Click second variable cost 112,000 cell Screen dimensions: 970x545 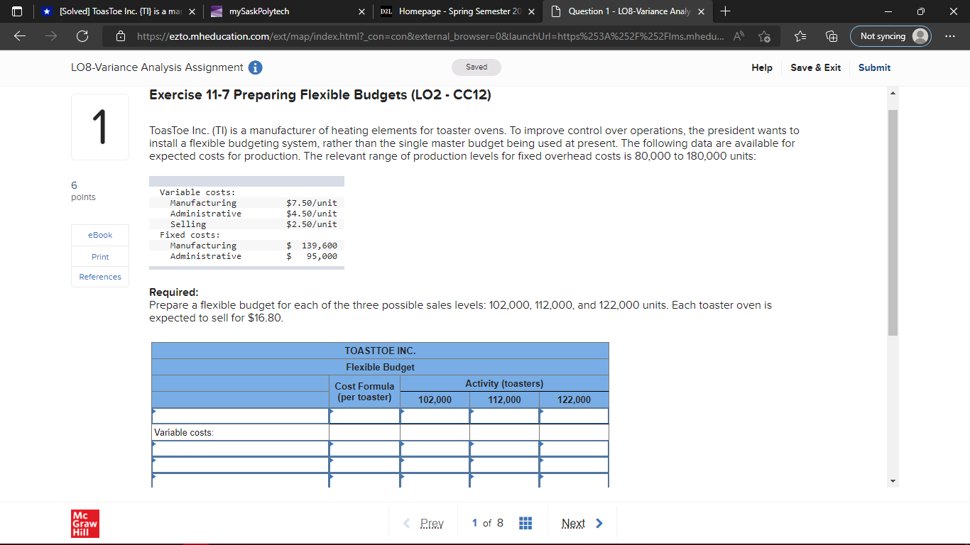click(504, 465)
